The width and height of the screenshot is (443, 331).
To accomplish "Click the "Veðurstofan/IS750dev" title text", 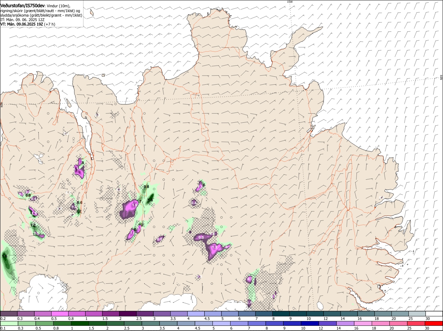I will (22, 6).
